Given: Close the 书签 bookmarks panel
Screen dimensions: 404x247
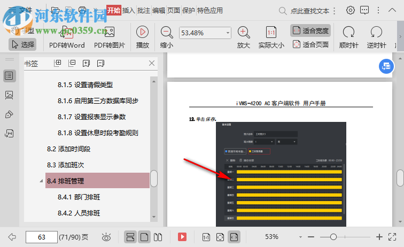Looking at the screenshot, I should pos(152,63).
